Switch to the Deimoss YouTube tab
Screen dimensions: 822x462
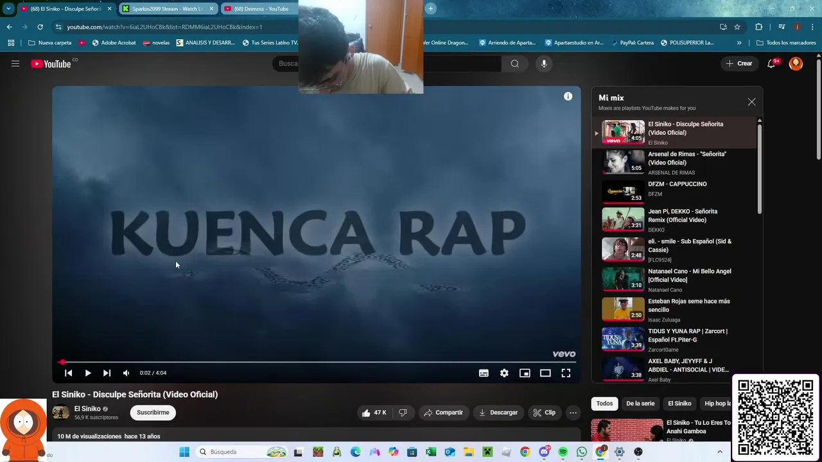click(x=260, y=9)
